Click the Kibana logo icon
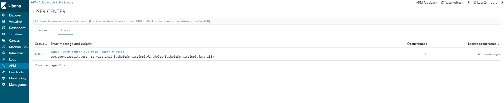 [x=4, y=6]
